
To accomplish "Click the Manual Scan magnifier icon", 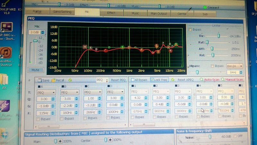I will (x=223, y=79).
